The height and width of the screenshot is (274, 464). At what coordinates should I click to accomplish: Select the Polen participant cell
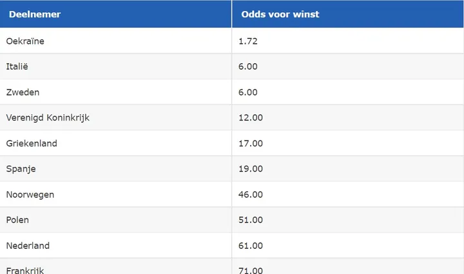(x=17, y=220)
